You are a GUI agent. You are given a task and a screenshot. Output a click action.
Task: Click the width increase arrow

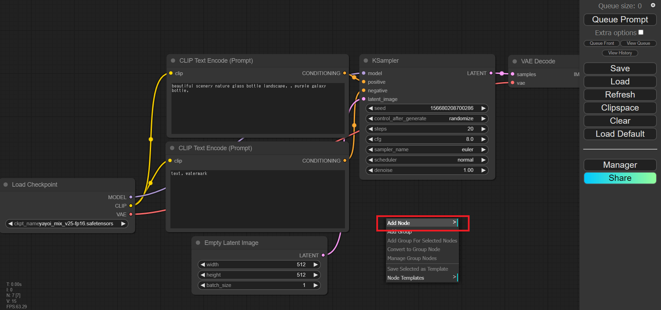[315, 265]
